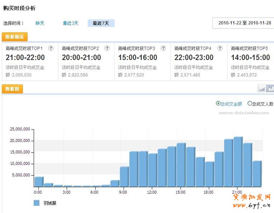Click the amount 2,671,486
Image resolution: width=274 pixels, height=213 pixels.
pos(191,75)
